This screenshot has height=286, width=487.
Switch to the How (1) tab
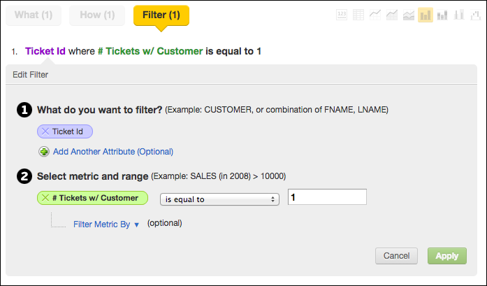coord(98,15)
